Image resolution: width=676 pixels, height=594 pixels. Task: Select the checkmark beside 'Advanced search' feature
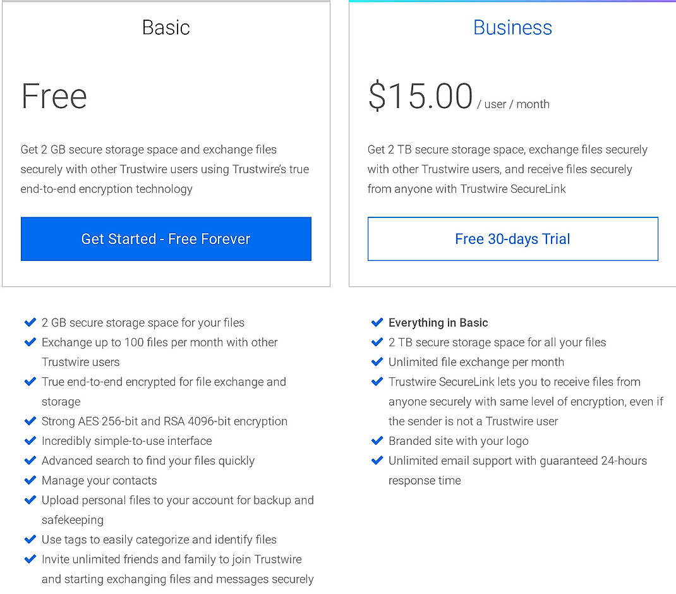30,461
